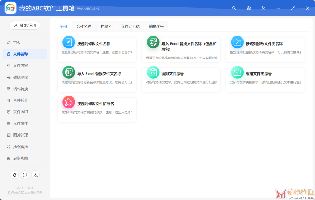Switch to the 编排序号 tab
This screenshot has height=200, width=315.
[156, 26]
